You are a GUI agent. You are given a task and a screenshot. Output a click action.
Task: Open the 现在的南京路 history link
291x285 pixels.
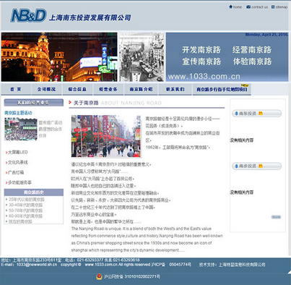tap(20, 221)
